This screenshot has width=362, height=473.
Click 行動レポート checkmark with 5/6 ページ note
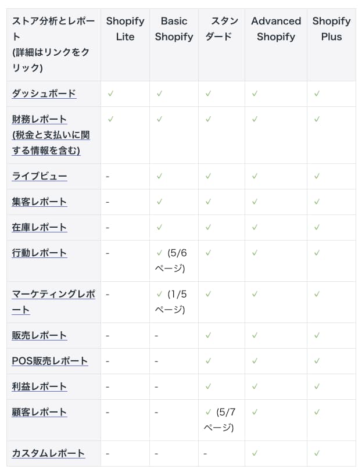159,253
